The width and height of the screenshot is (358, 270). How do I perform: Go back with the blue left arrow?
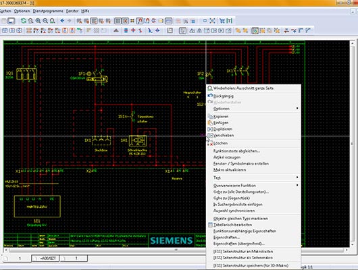(62, 21)
